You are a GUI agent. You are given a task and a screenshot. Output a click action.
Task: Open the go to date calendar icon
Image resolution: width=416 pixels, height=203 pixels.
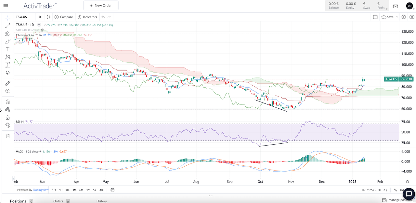click(x=112, y=190)
